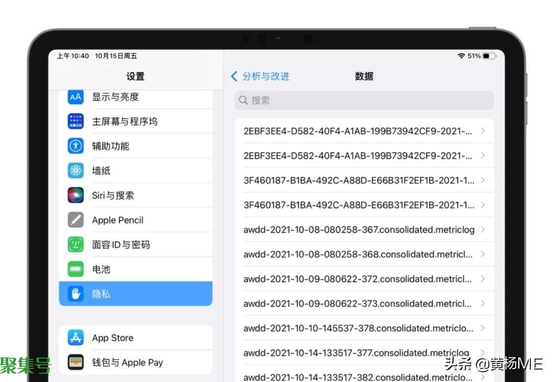Tap the battery indicator in status bar
The height and width of the screenshot is (382, 554).
pos(489,56)
